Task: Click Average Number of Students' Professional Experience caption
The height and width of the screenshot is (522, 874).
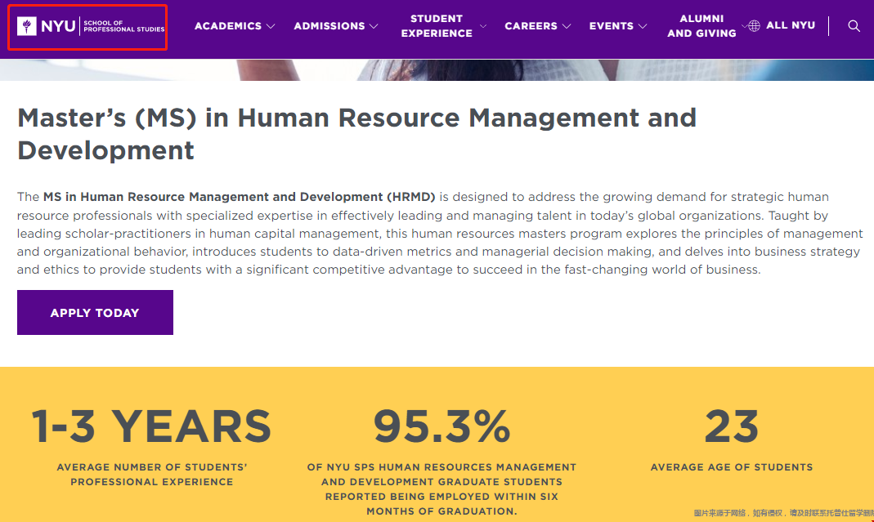Action: tap(151, 475)
